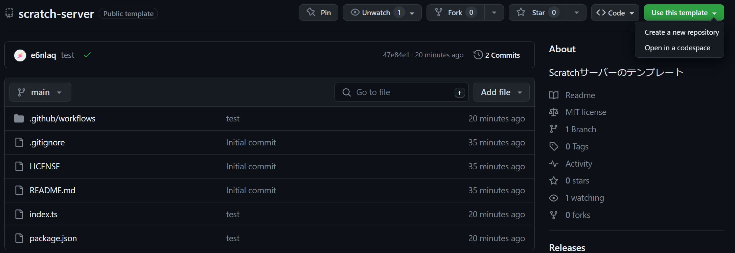Click the Releases heading link
This screenshot has height=253, width=735.
point(567,248)
